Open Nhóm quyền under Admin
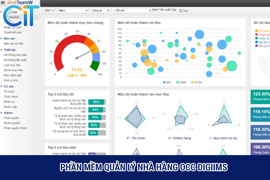 coord(12,123)
